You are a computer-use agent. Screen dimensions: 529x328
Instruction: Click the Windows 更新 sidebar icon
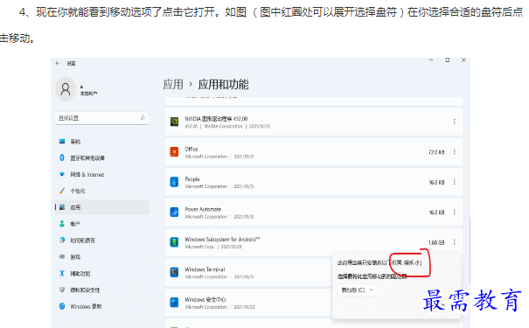62,306
